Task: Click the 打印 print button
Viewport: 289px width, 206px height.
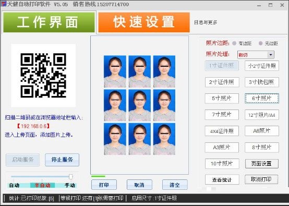Action: click(x=104, y=185)
